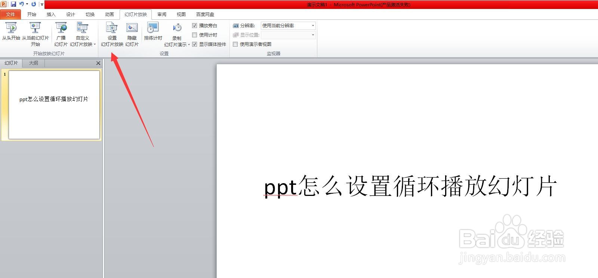Open the undo history dropdown arrow
Image resolution: width=598 pixels, height=278 pixels.
(x=27, y=4)
